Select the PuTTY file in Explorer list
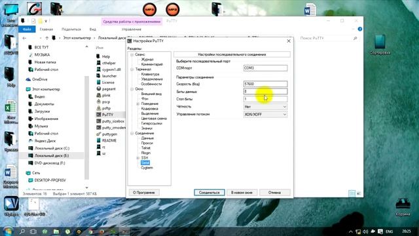 [107, 115]
